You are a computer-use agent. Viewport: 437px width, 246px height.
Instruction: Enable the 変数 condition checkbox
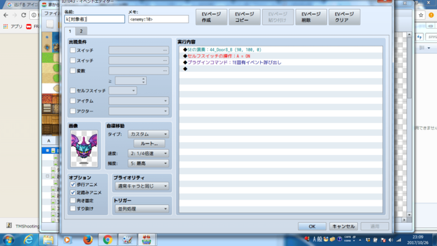pyautogui.click(x=73, y=70)
